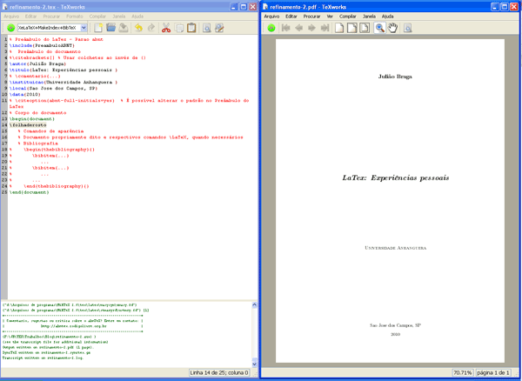Click the Open file folder icon

[x=111, y=28]
